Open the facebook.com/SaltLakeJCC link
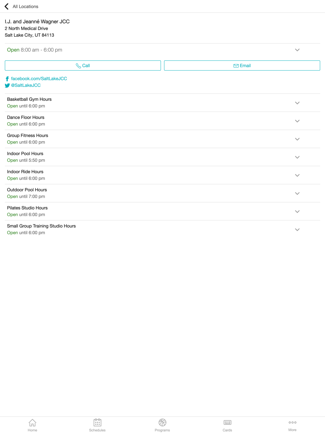325x434 pixels. pos(39,78)
